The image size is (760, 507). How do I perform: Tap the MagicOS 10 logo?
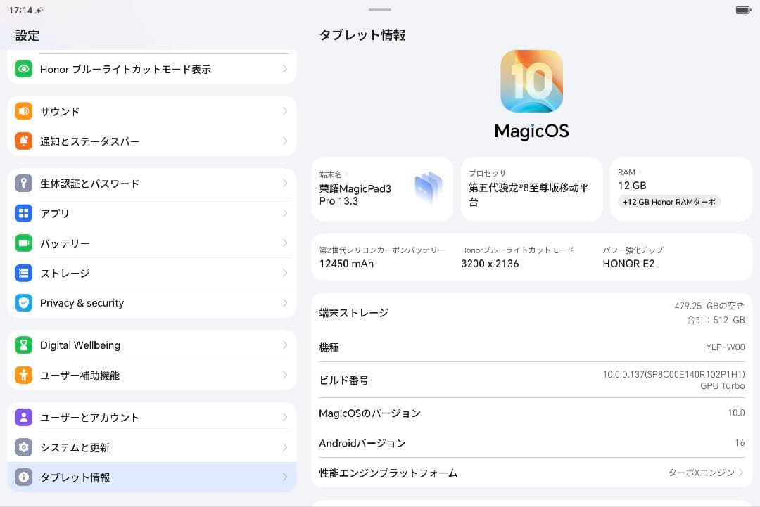[x=531, y=81]
